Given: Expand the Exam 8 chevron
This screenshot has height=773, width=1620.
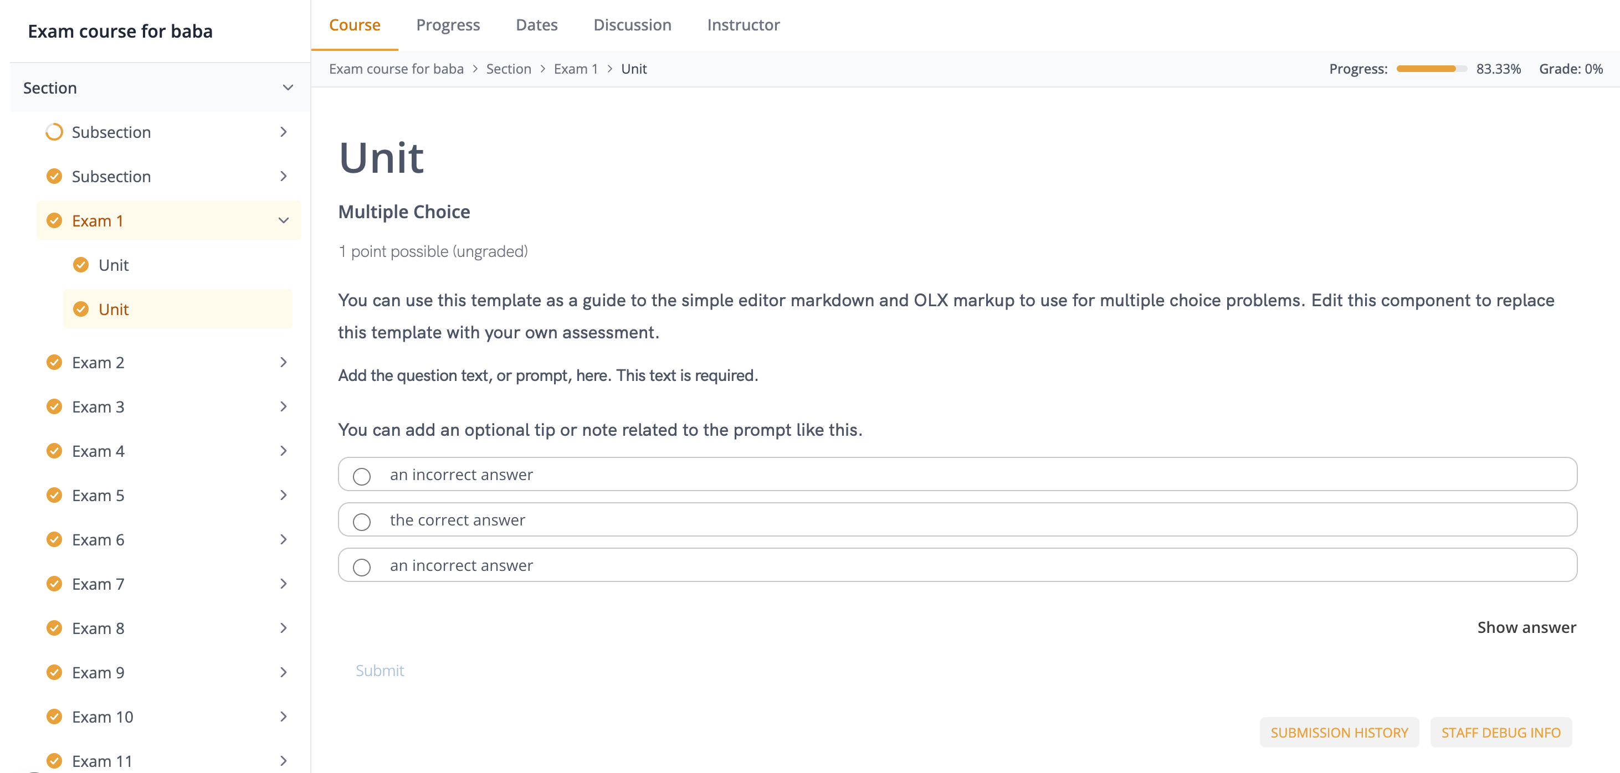Looking at the screenshot, I should point(284,628).
